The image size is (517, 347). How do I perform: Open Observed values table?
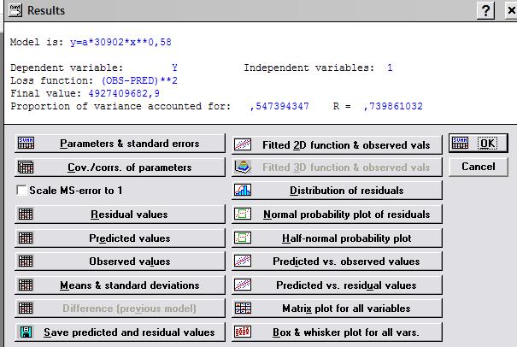tap(119, 262)
